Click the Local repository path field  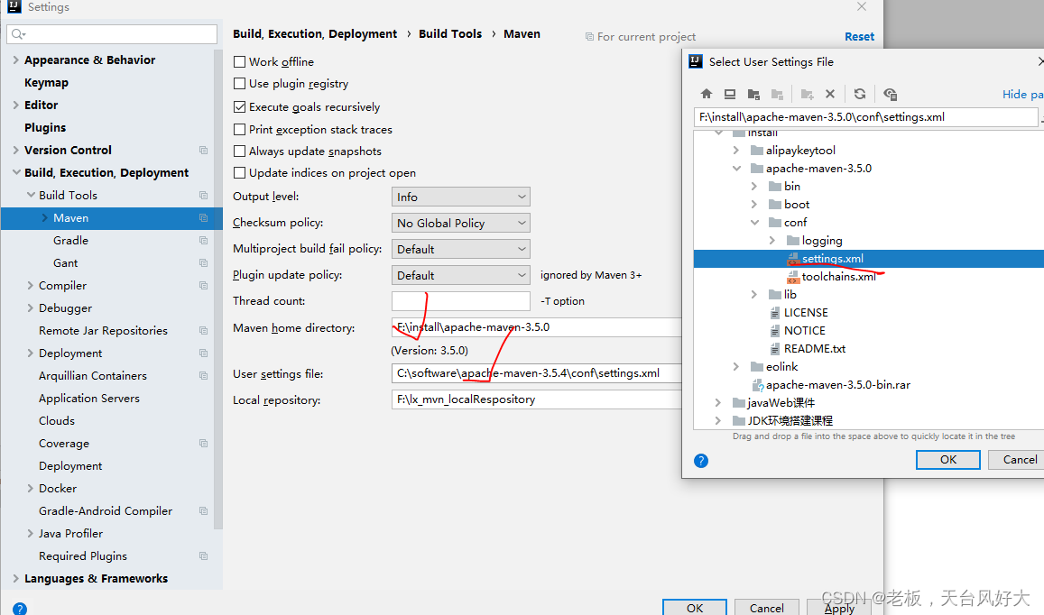[x=537, y=399]
